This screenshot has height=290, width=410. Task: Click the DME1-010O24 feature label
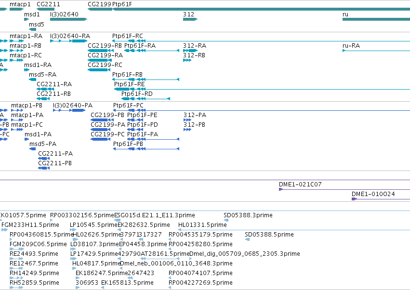(x=373, y=194)
